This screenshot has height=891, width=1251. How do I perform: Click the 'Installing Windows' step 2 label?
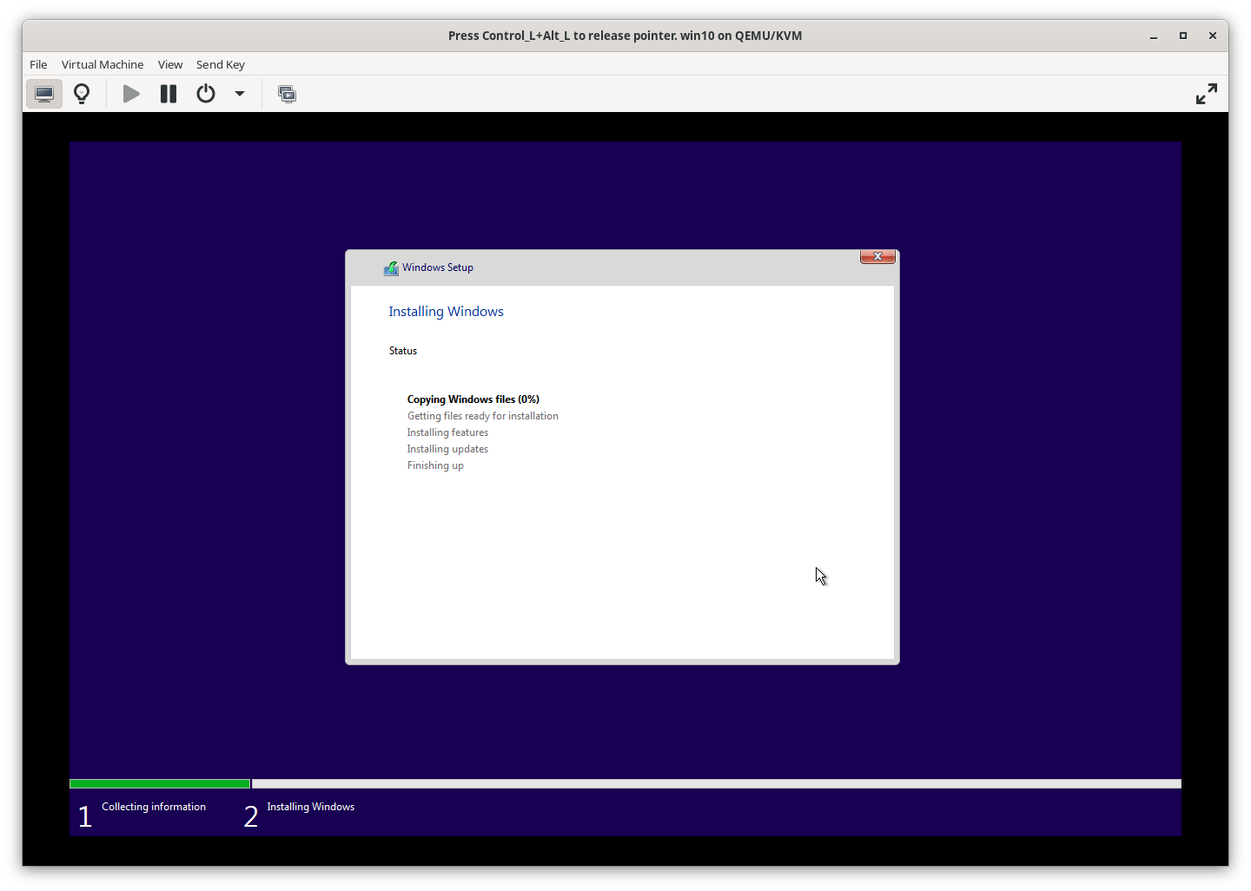coord(311,807)
